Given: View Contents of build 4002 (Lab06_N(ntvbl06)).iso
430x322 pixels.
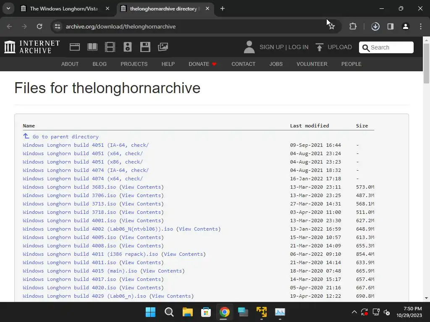Looking at the screenshot, I should (x=198, y=229).
